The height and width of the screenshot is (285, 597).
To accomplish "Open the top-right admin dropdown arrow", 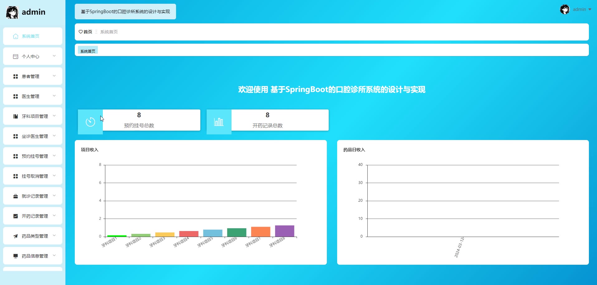I will 590,10.
